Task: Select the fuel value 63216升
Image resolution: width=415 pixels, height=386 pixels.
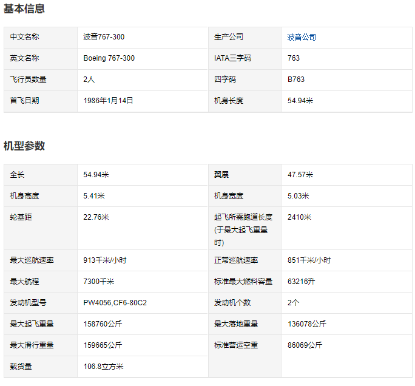Action: [x=301, y=282]
